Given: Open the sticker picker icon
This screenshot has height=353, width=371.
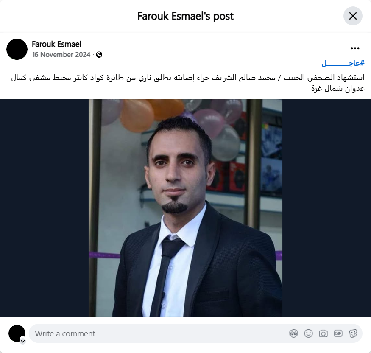Looking at the screenshot, I should [x=353, y=333].
